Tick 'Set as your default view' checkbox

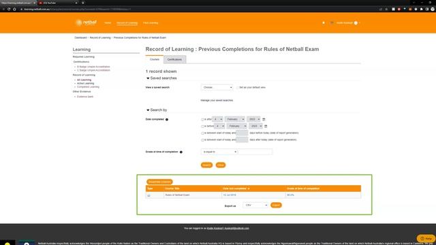click(238, 88)
